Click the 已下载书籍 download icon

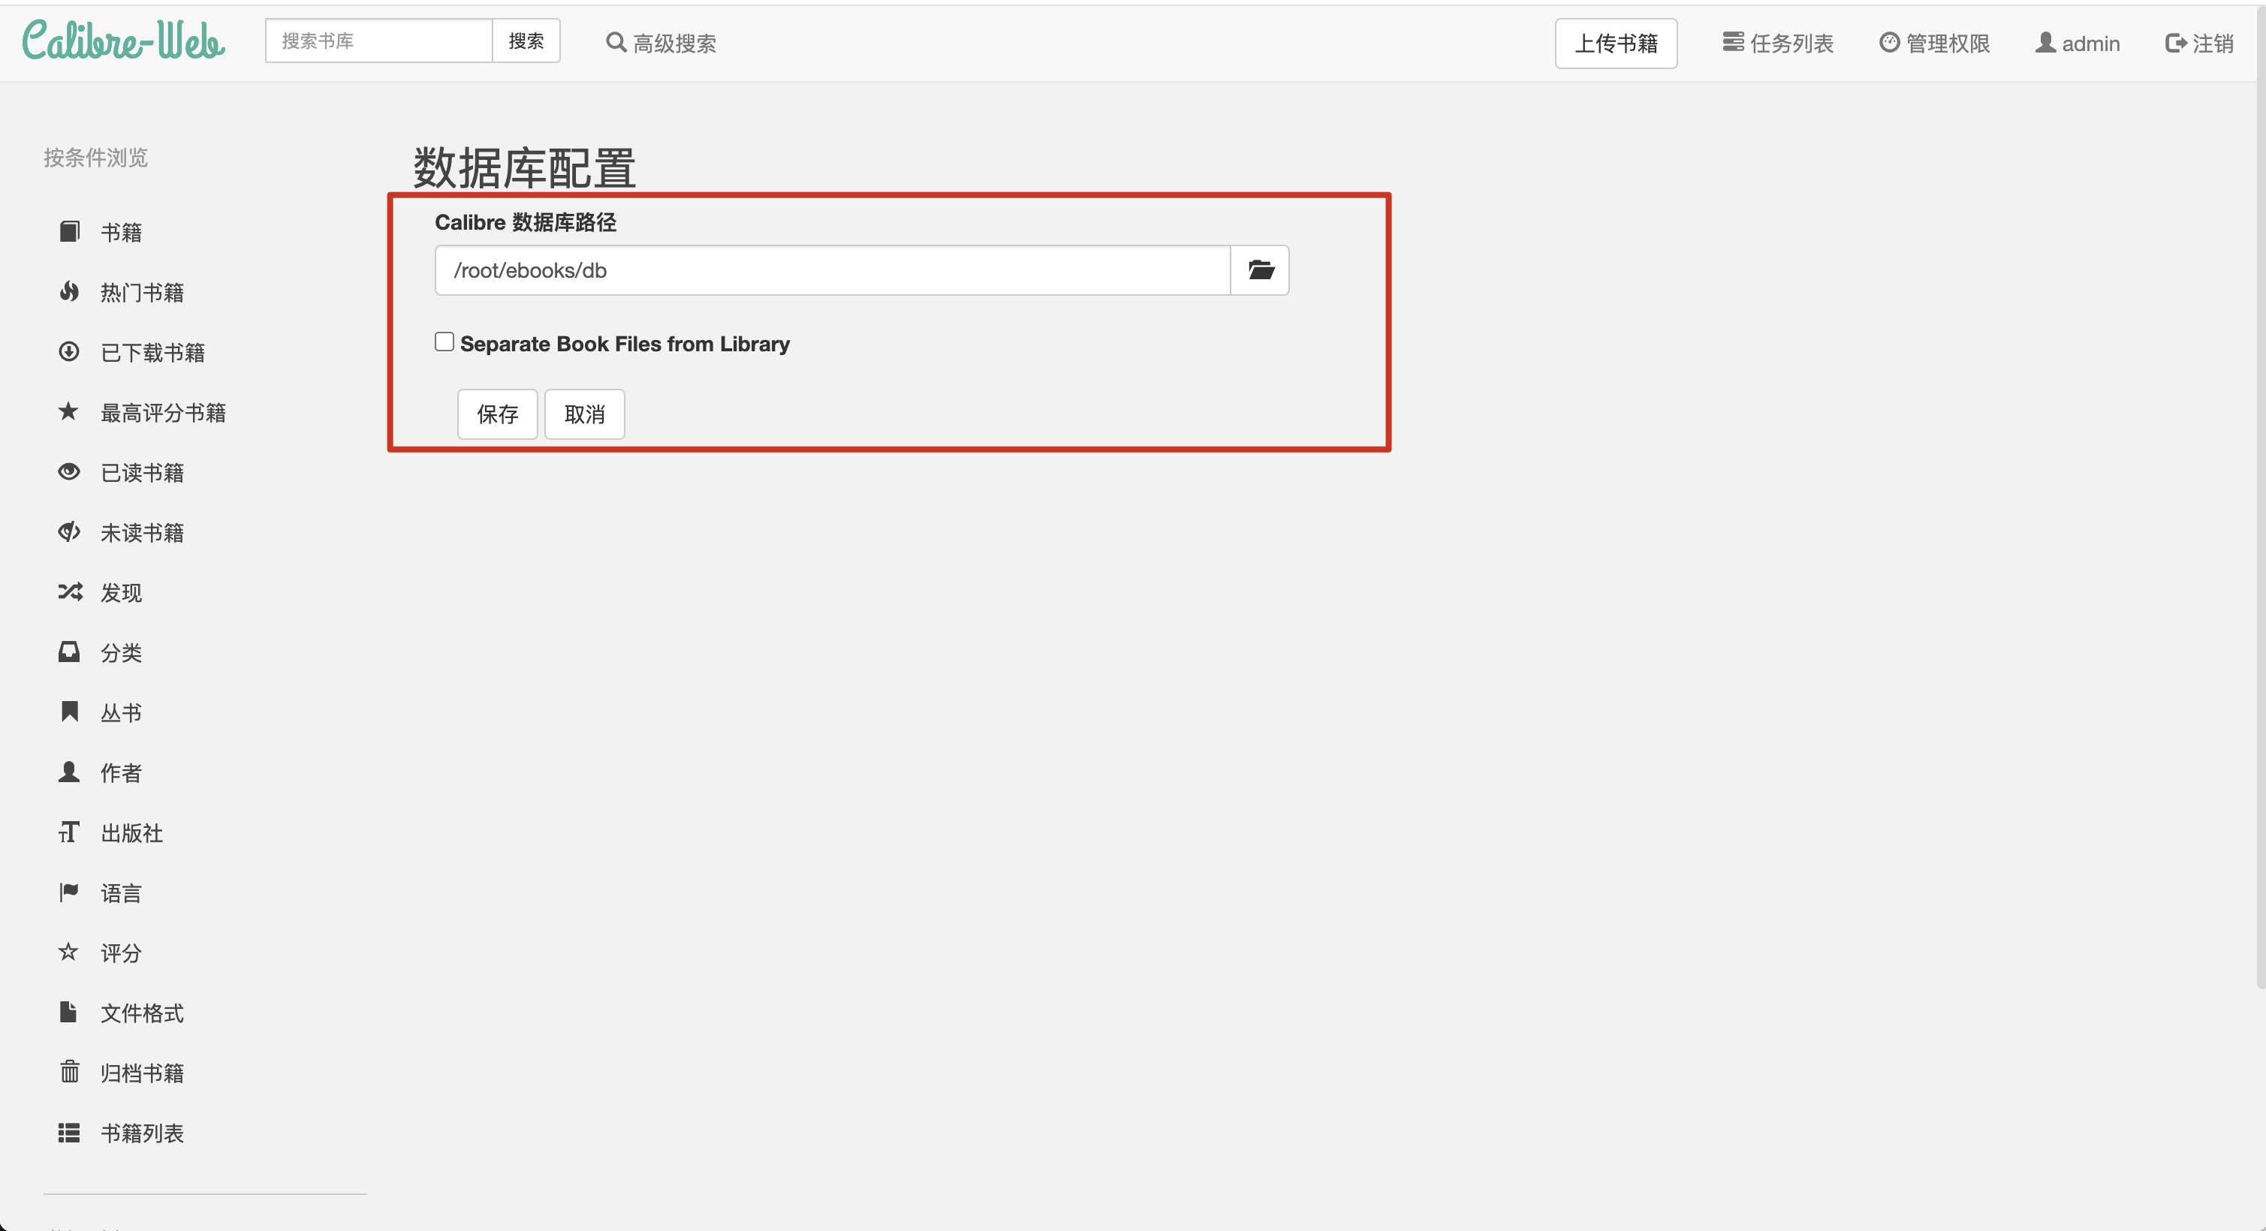click(68, 352)
